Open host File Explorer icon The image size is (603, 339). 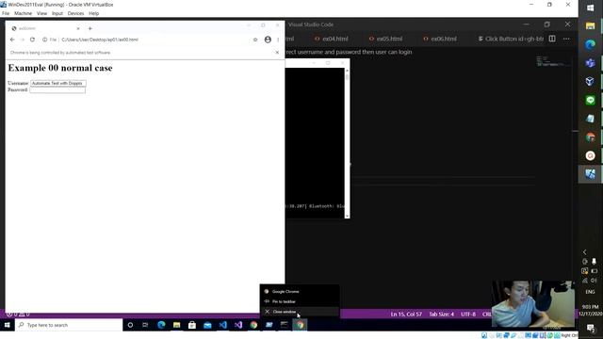[x=591, y=26]
